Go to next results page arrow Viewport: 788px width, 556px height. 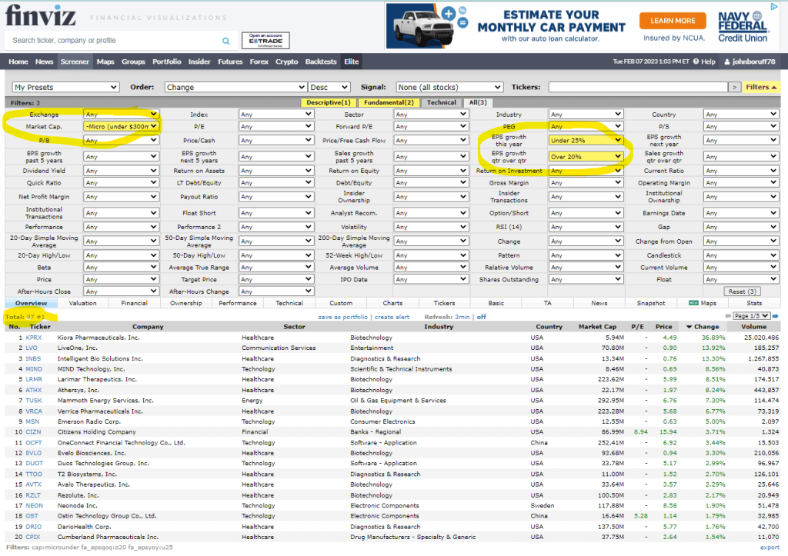[x=776, y=316]
